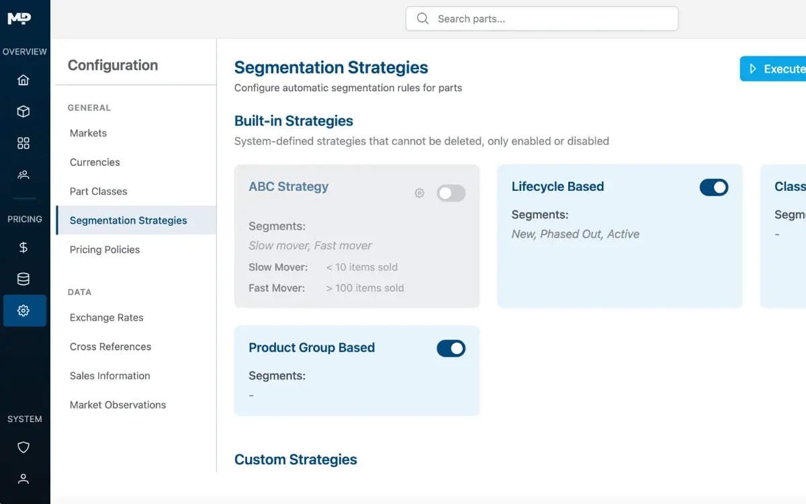The image size is (806, 504).
Task: Switch to Currencies configuration
Action: point(94,162)
